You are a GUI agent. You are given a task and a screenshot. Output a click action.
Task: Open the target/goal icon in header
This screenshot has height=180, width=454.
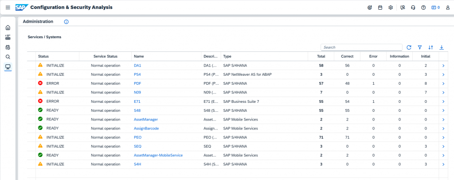pos(369,8)
